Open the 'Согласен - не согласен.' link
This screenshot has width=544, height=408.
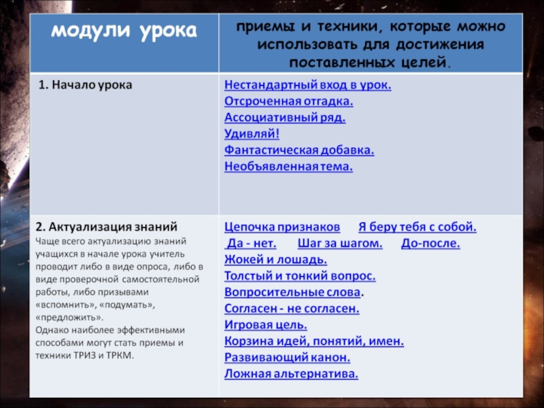[x=292, y=309]
